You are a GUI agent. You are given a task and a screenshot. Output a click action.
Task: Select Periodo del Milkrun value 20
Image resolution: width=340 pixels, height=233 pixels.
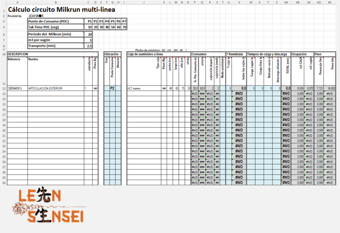coord(89,34)
